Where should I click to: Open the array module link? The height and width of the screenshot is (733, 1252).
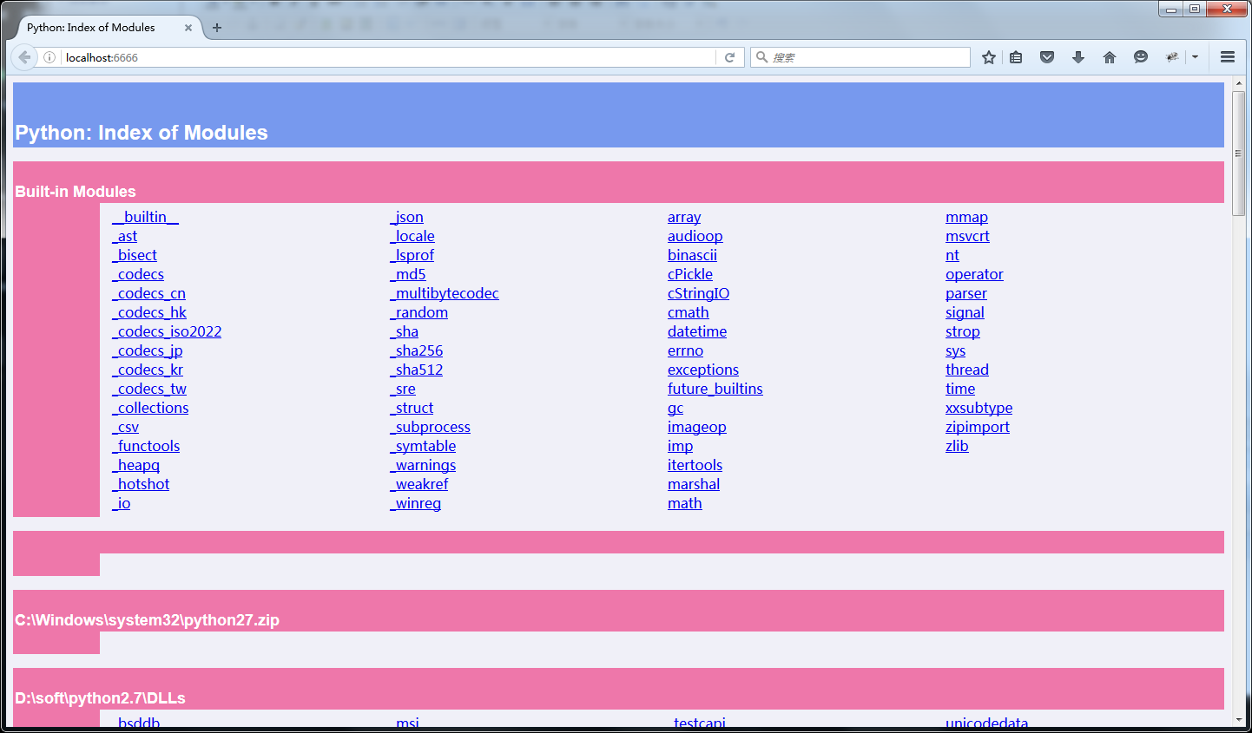684,217
